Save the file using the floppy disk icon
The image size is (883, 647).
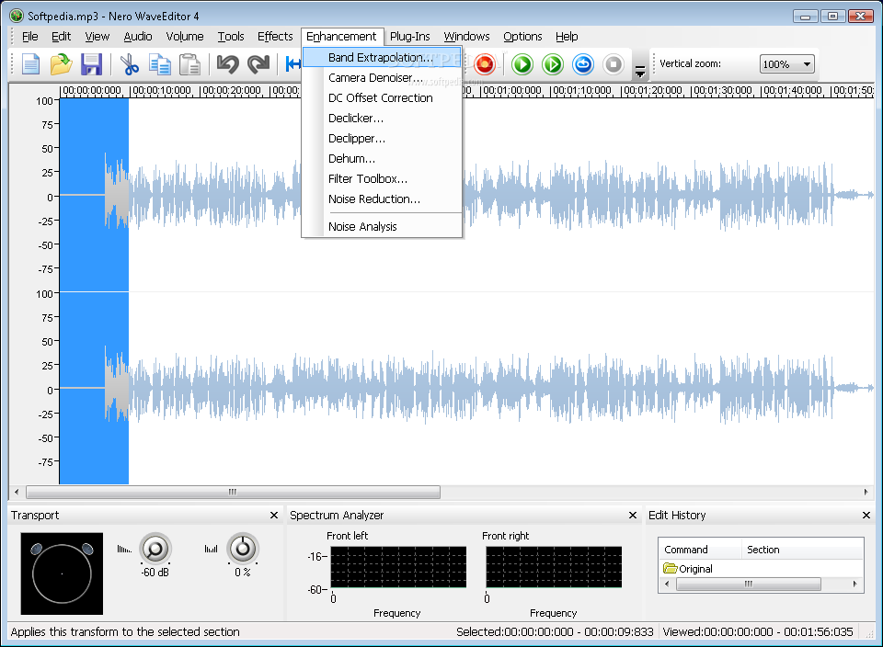coord(91,64)
